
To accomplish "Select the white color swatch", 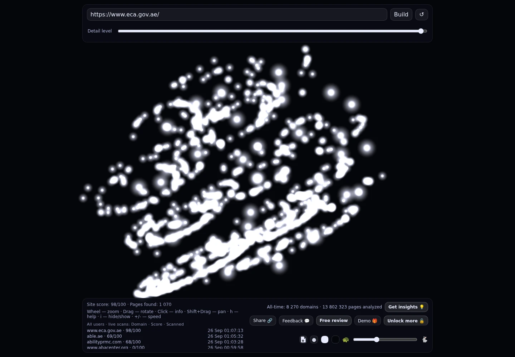I will coord(325,340).
